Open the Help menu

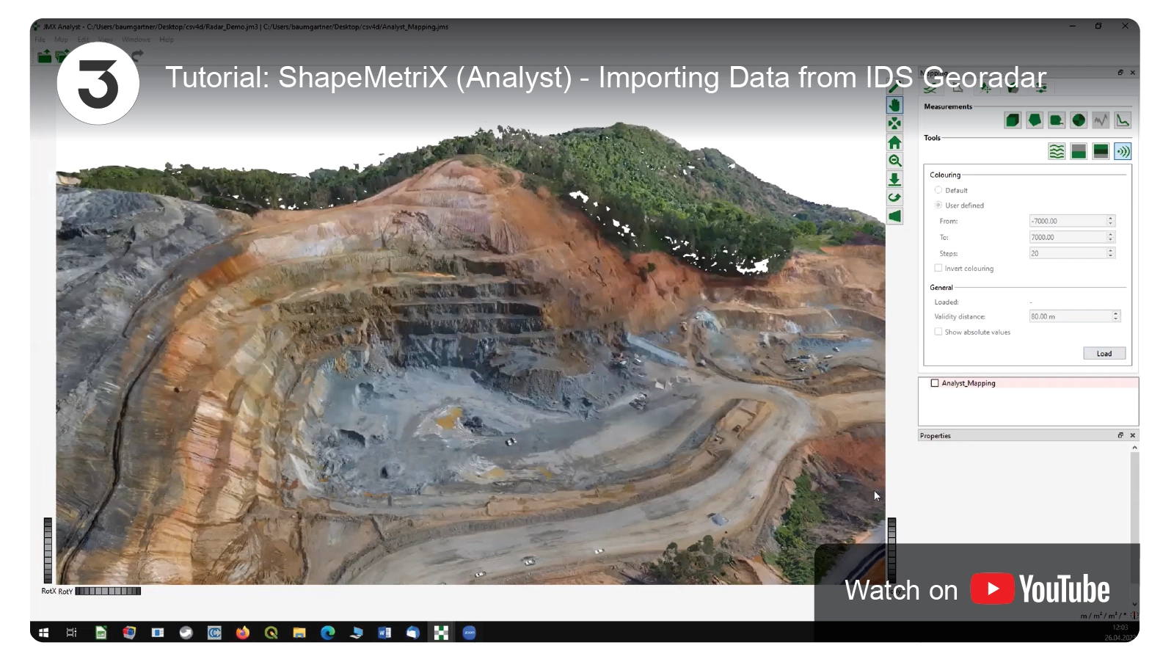click(167, 40)
